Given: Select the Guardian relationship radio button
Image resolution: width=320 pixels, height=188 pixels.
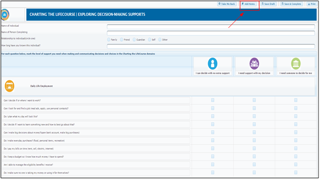Looking at the screenshot, I should 134,40.
